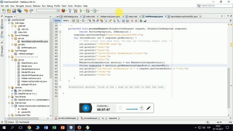Click servlets.GetMensajes in breadcrumb bar
This screenshot has height=131, width=233.
coord(67,118)
